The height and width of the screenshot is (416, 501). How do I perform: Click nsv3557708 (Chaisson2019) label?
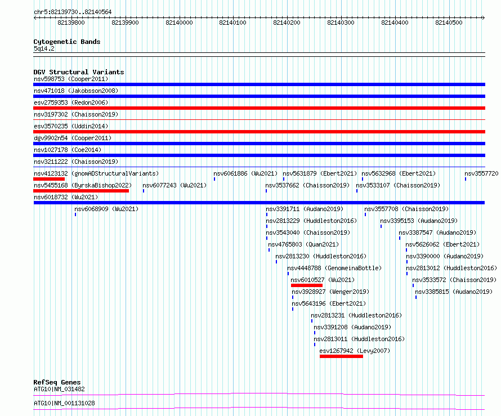point(406,209)
